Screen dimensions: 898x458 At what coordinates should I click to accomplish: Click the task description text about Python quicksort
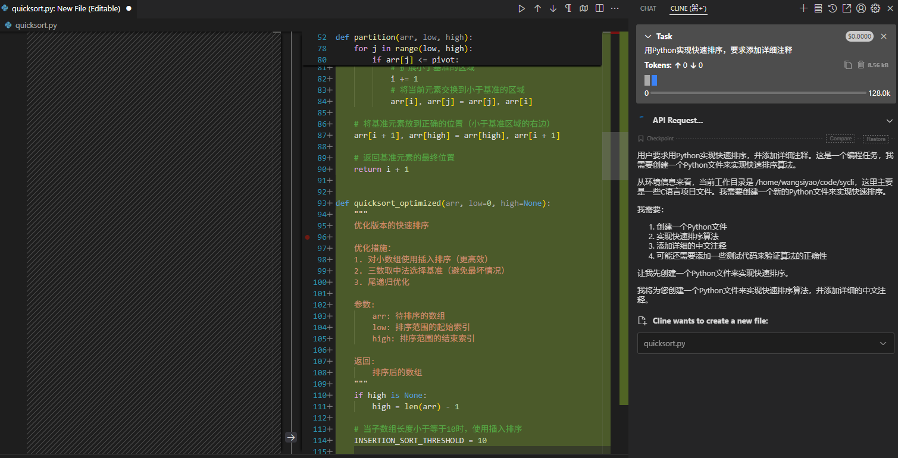718,50
